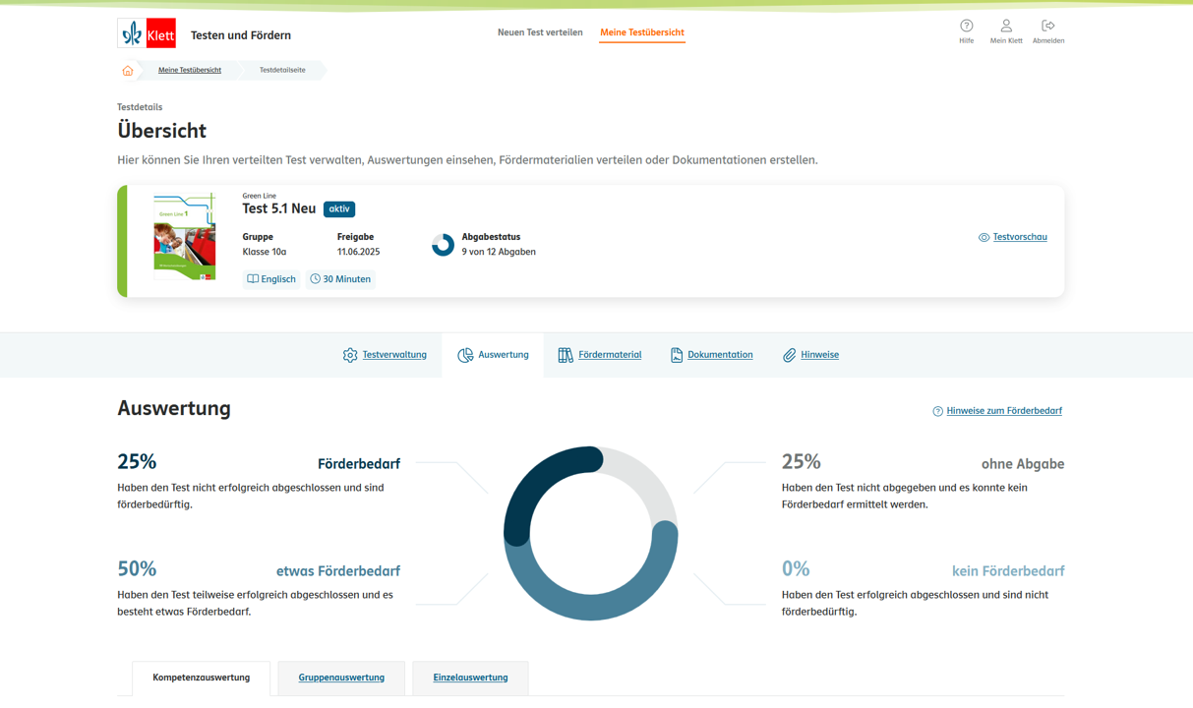Click the Fördermaterial books icon
The height and width of the screenshot is (708, 1193).
pyautogui.click(x=566, y=355)
